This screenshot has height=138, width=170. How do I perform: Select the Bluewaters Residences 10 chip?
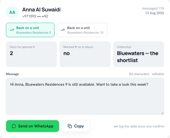82,30
